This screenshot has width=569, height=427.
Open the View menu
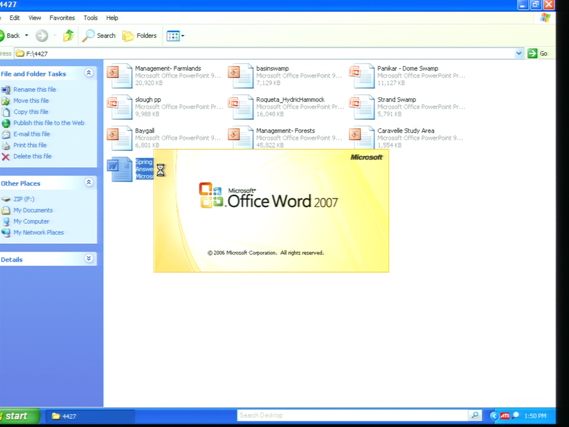point(35,18)
